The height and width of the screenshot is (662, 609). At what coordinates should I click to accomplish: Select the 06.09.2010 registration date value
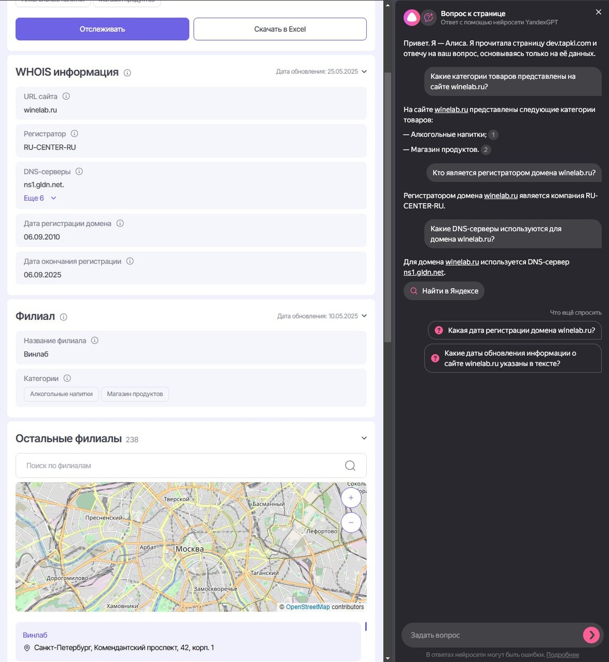click(42, 237)
